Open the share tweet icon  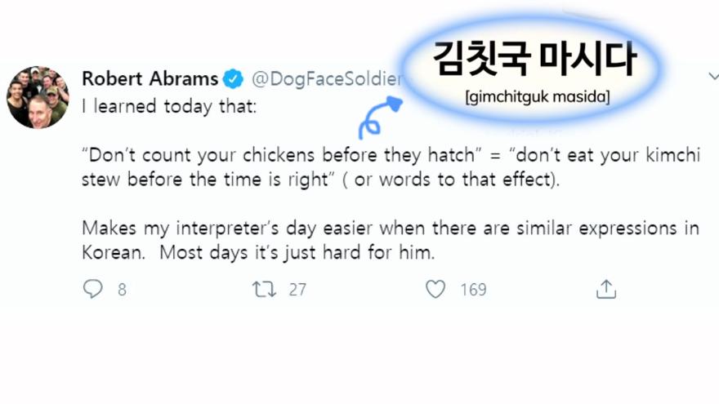[x=605, y=289]
